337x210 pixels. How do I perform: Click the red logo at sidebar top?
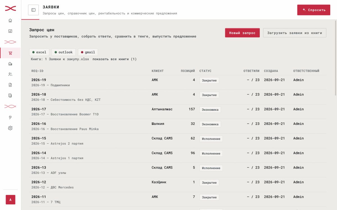click(x=10, y=9)
